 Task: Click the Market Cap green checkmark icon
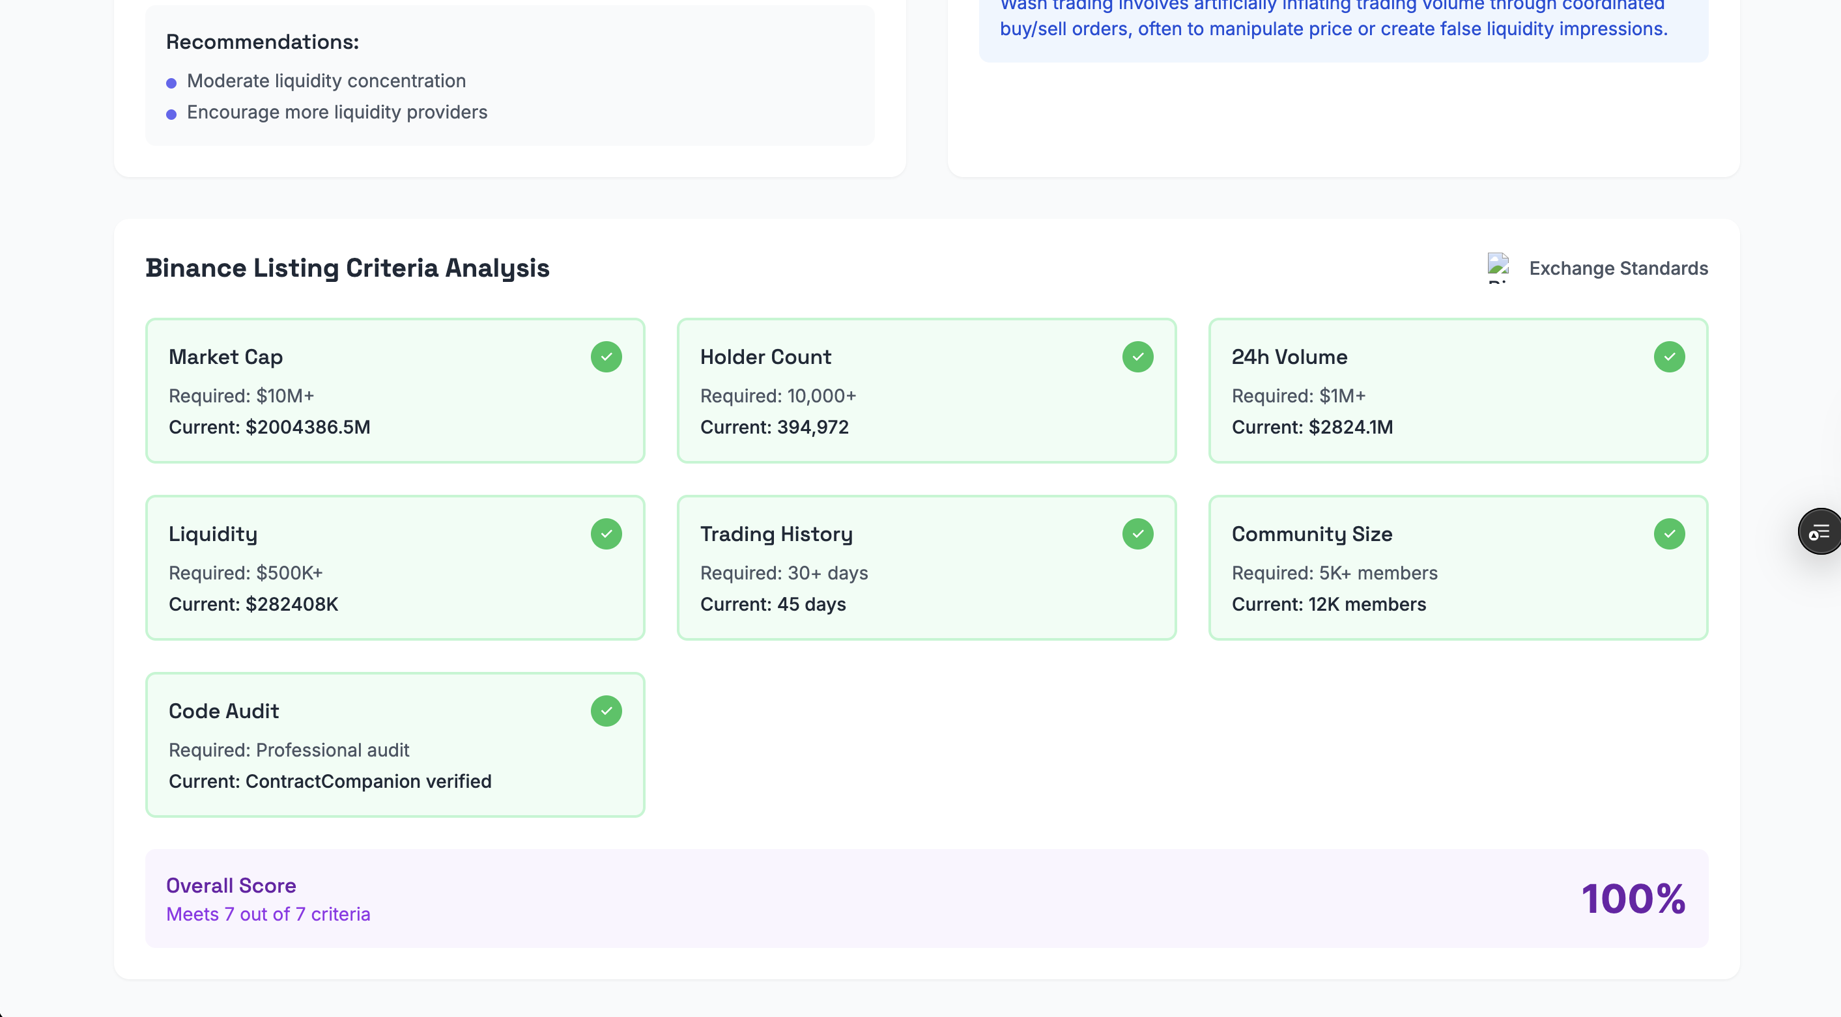click(x=606, y=357)
